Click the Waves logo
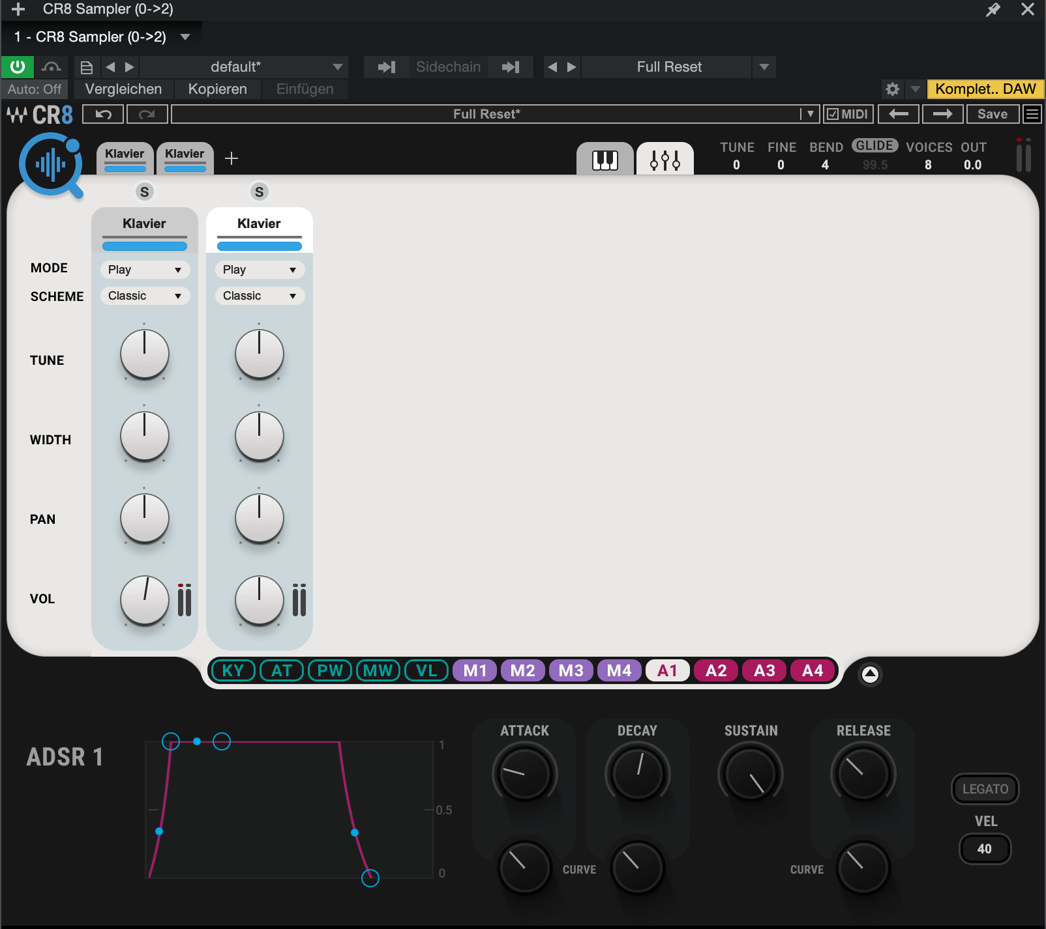Image resolution: width=1046 pixels, height=929 pixels. point(16,115)
